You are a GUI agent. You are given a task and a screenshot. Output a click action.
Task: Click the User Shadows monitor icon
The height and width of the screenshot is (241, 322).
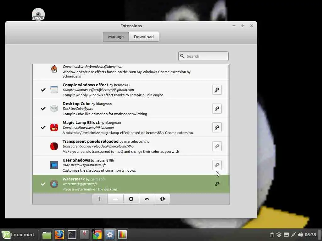(x=54, y=165)
